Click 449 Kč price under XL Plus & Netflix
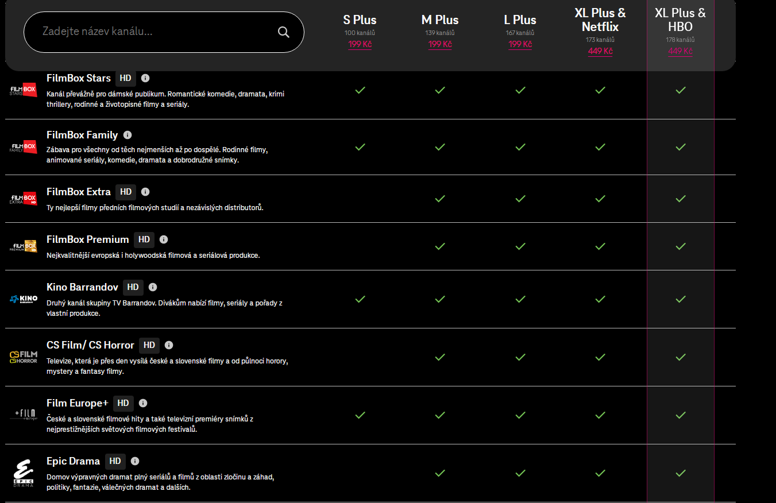The height and width of the screenshot is (503, 776). point(600,51)
